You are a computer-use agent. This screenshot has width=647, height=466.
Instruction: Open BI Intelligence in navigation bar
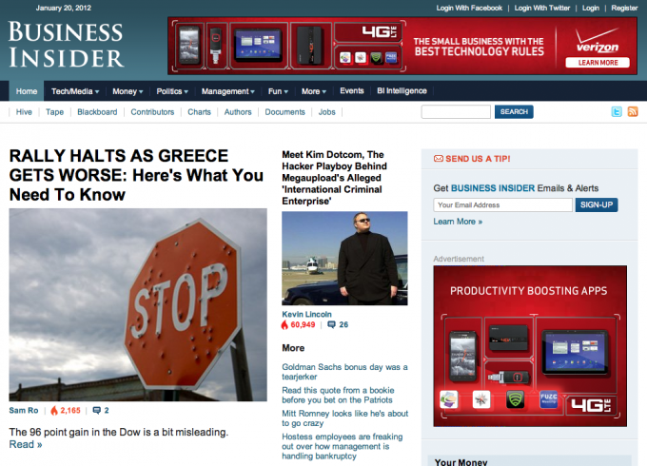click(x=402, y=90)
